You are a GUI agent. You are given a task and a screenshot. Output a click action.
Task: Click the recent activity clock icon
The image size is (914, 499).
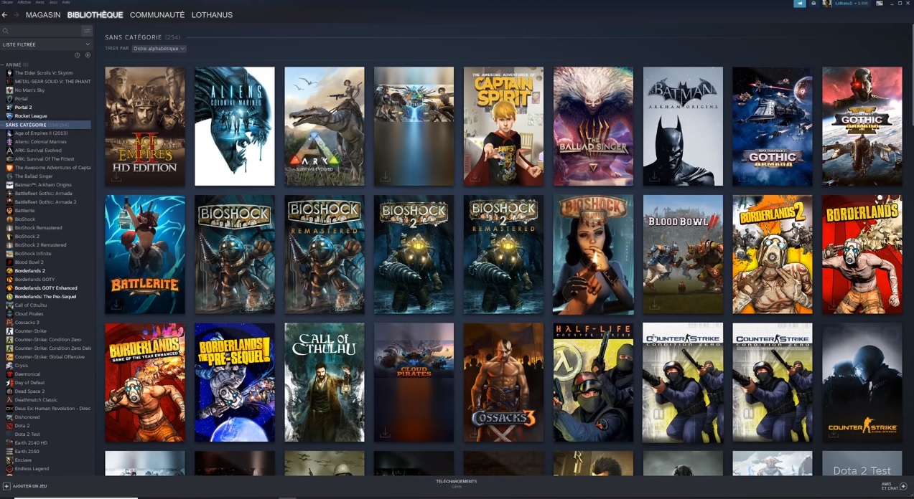click(x=78, y=55)
